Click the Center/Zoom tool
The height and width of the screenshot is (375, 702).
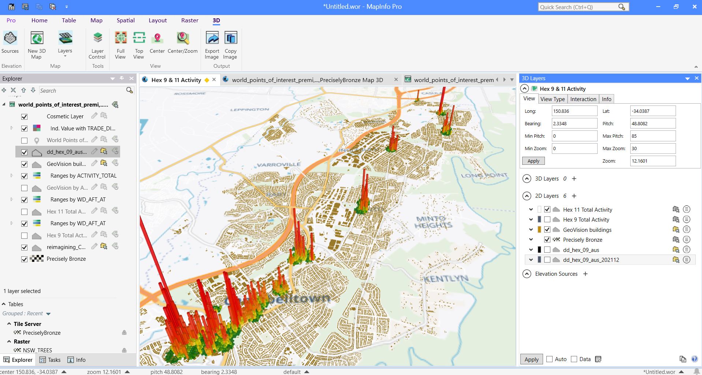click(x=182, y=44)
